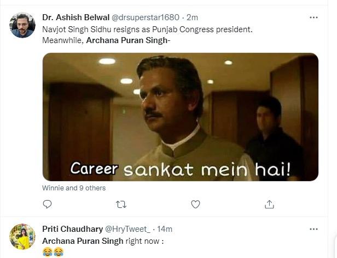The image size is (337, 258).
Task: Like the tweet with the heart icon
Action: click(195, 204)
